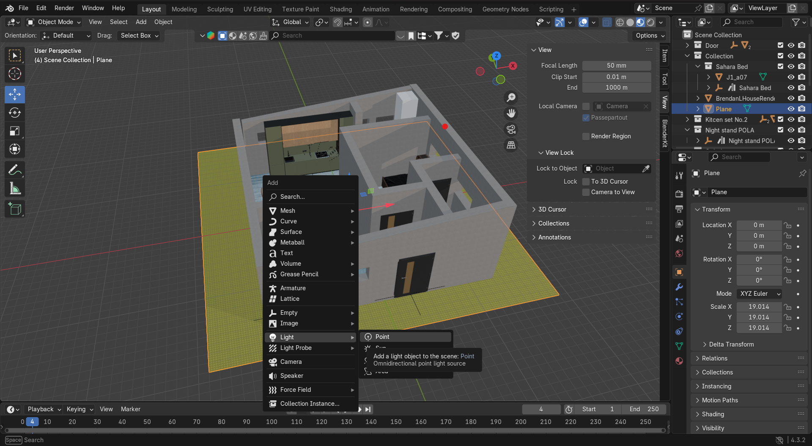Expand the Annotations panel
Screen dimensions: 812x446
click(x=554, y=237)
